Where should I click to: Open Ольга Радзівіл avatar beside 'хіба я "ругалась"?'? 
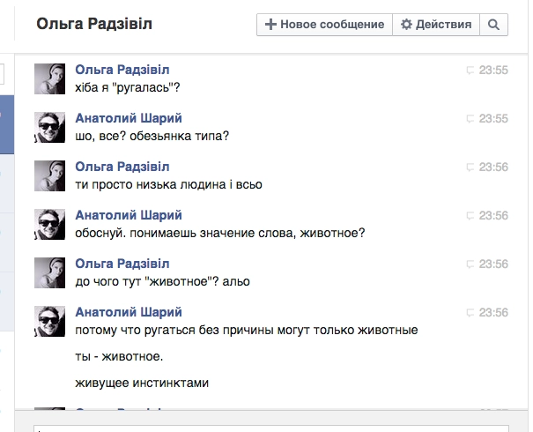tap(49, 79)
